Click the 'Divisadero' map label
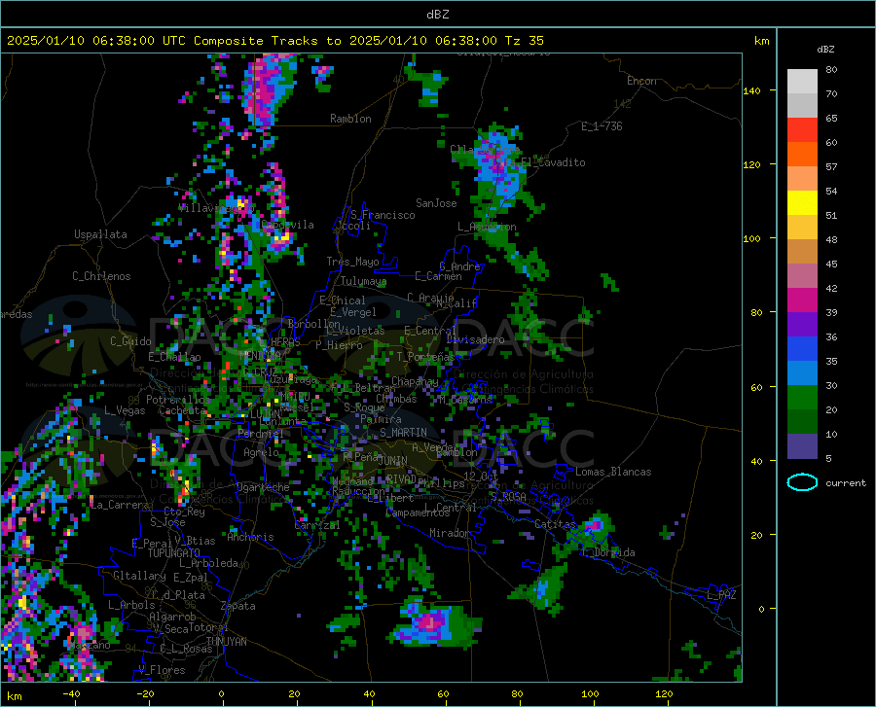The height and width of the screenshot is (707, 876). 475,339
